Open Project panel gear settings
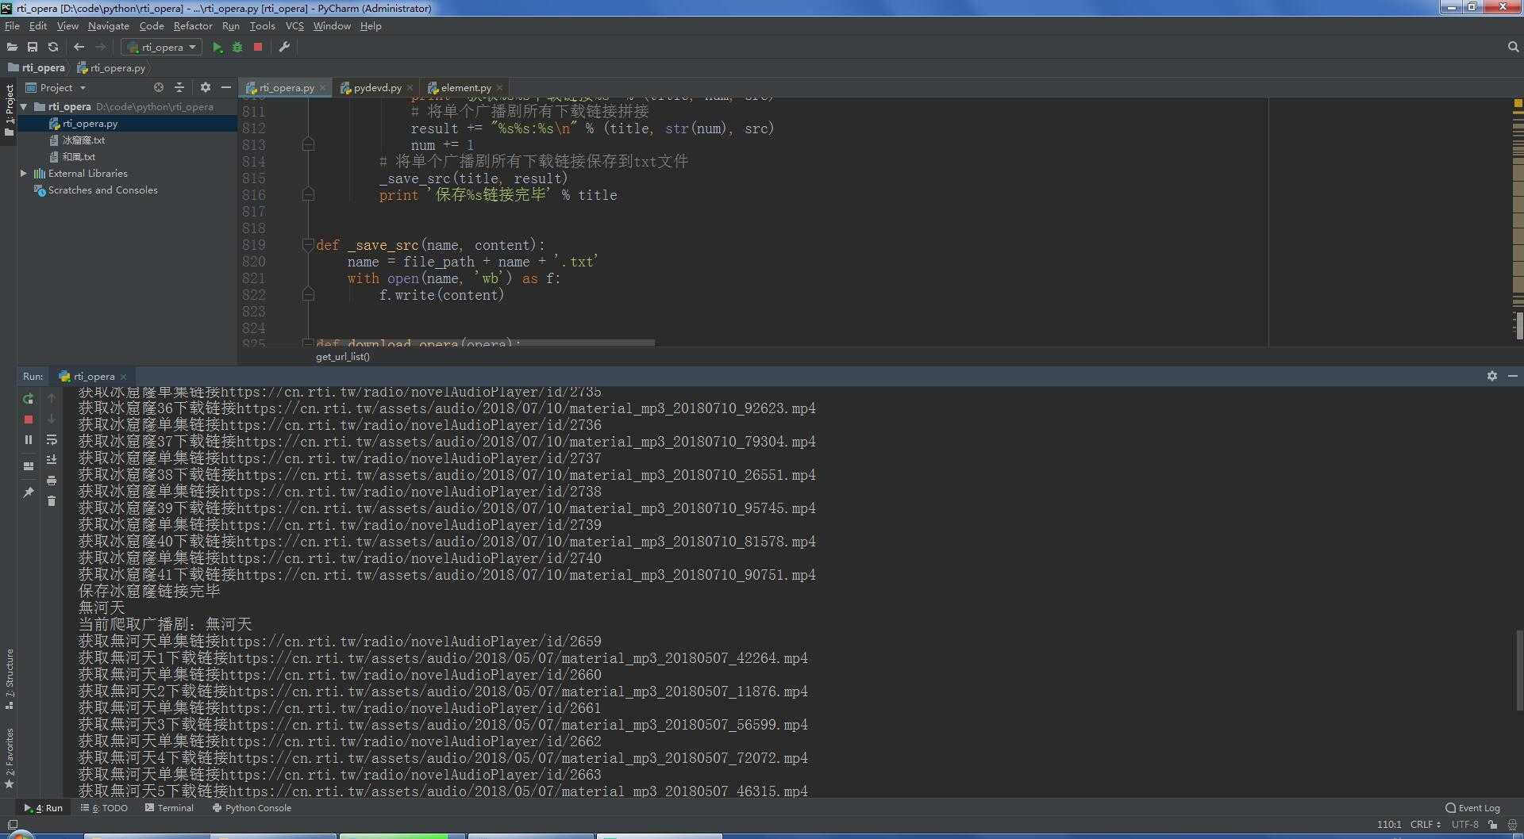 tap(206, 87)
